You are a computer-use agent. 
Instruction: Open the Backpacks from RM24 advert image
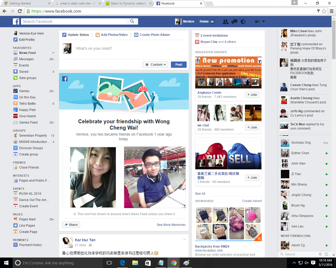228,224
